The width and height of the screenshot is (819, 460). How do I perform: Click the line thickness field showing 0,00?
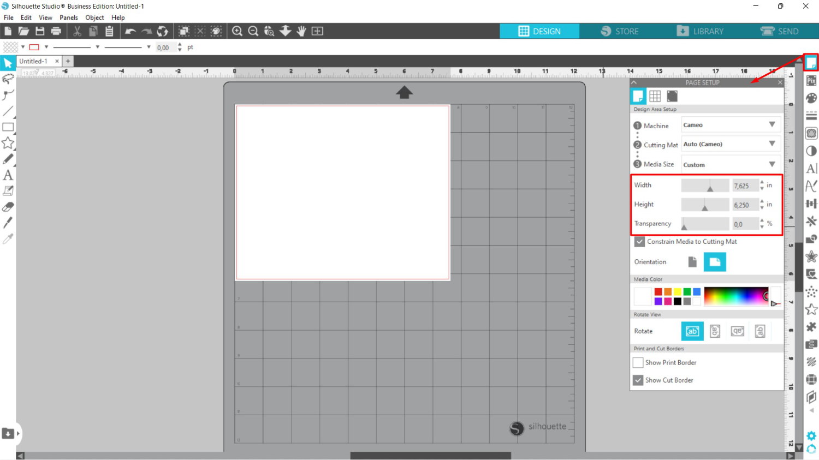(x=165, y=47)
